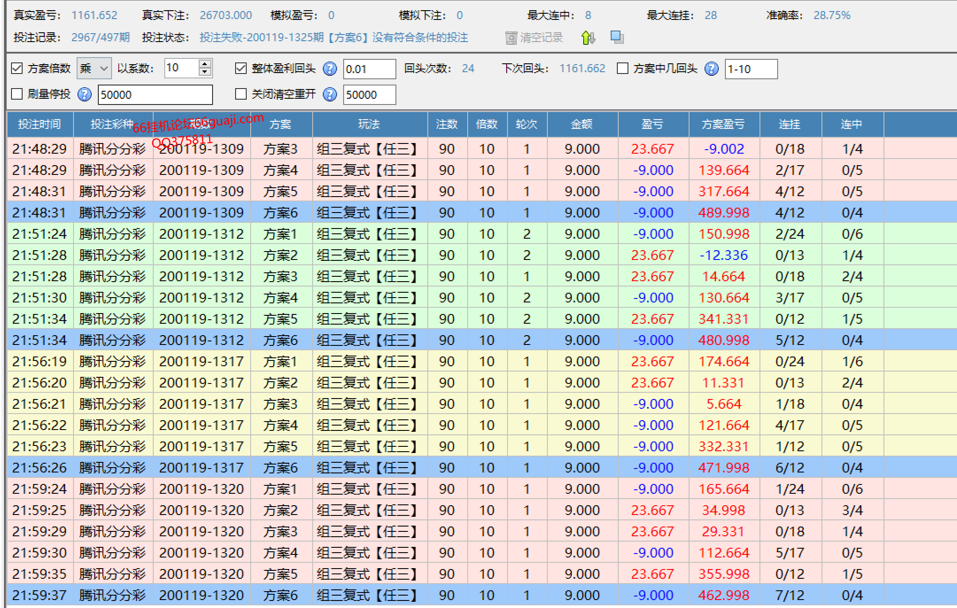Screen dimensions: 957x608
Task: Select the row at 21:51:30
Action: (482, 298)
